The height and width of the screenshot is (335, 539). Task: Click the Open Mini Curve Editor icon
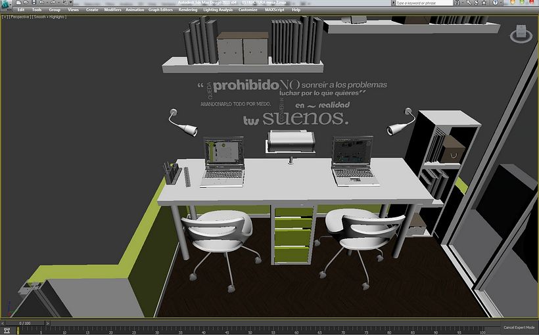coord(7,330)
